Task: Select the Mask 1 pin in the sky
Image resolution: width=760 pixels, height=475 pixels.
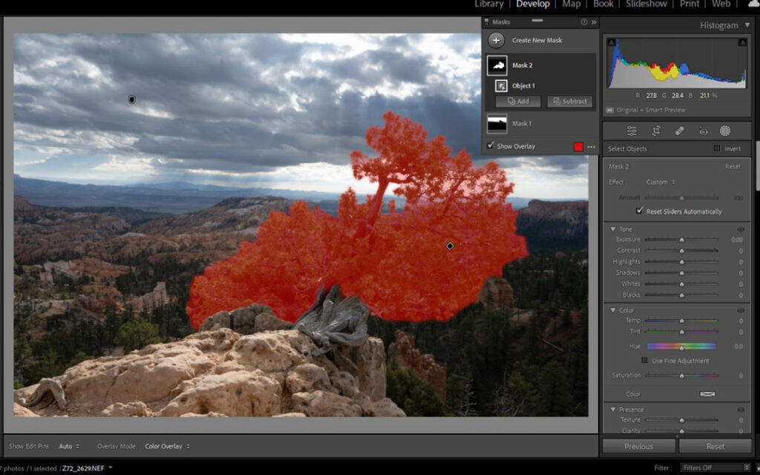Action: tap(131, 99)
